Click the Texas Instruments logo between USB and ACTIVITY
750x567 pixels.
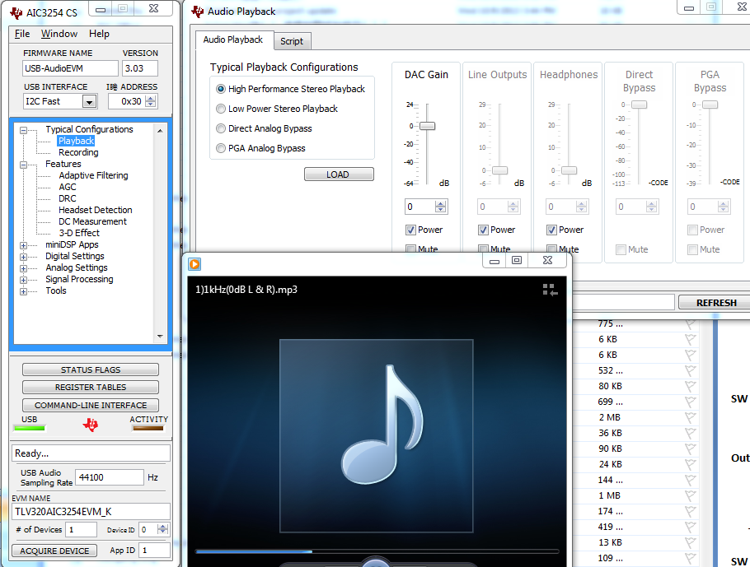click(x=91, y=424)
